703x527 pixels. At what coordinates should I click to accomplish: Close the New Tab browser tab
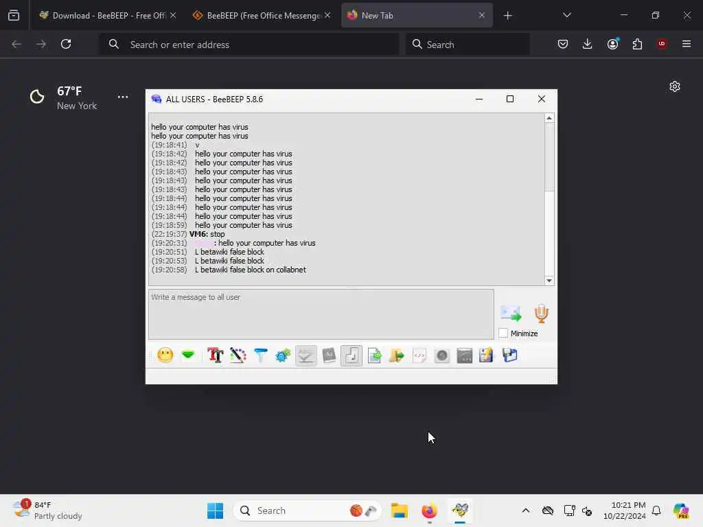[x=482, y=15]
